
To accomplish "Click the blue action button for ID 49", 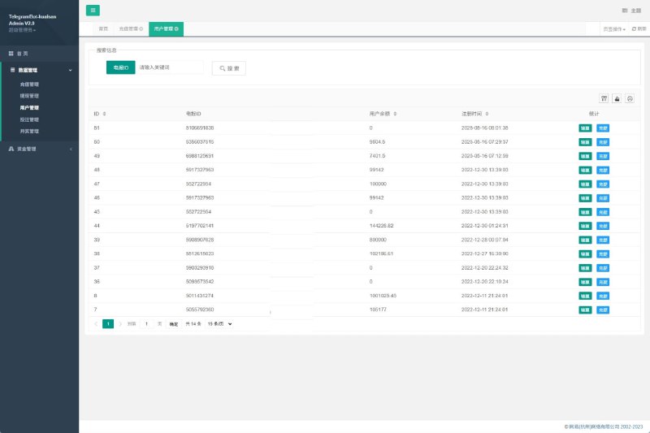I will [x=603, y=156].
